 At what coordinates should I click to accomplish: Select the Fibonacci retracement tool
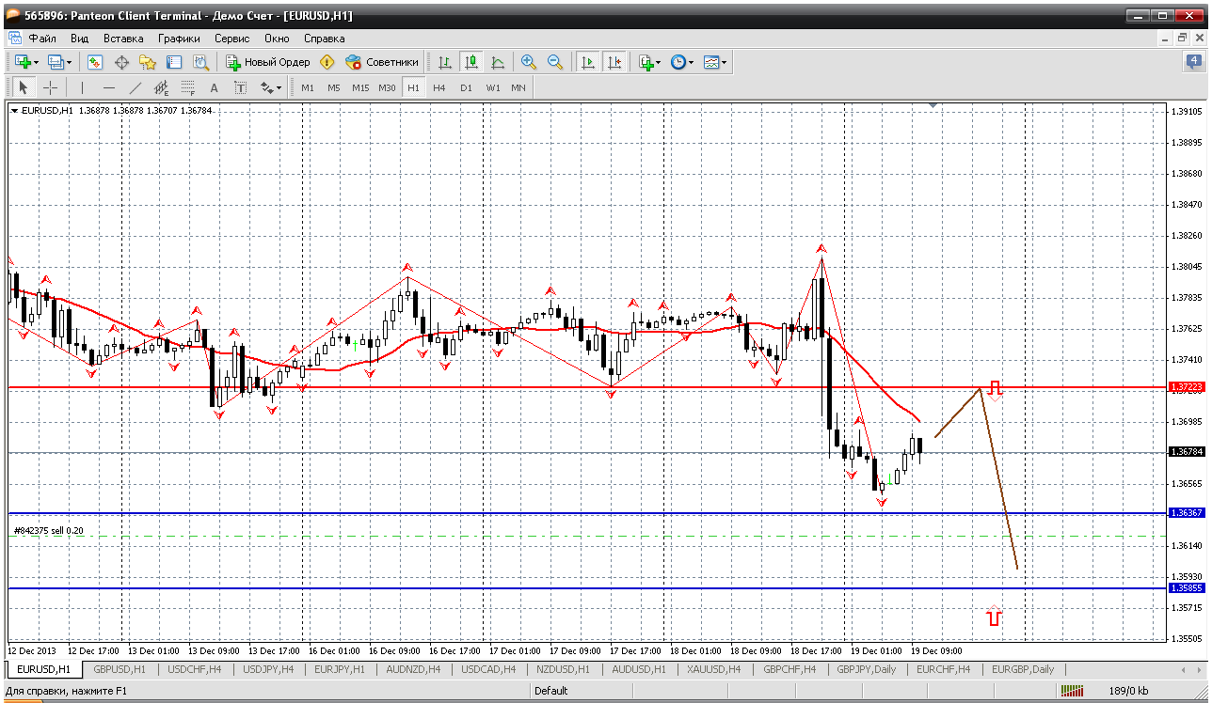pos(188,87)
